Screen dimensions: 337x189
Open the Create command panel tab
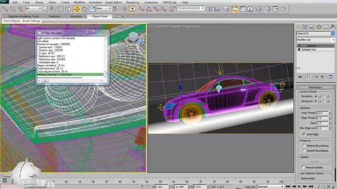pos(298,27)
